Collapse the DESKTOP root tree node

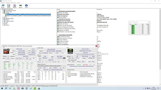coord(1,9)
